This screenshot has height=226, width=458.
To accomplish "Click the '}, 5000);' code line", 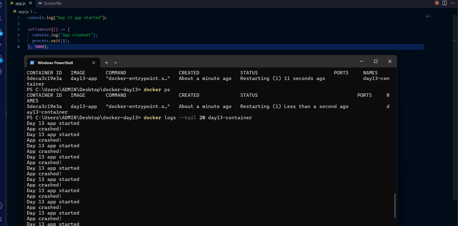I will [38, 47].
